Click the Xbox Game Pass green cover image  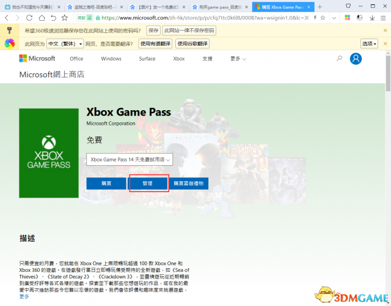click(x=49, y=153)
